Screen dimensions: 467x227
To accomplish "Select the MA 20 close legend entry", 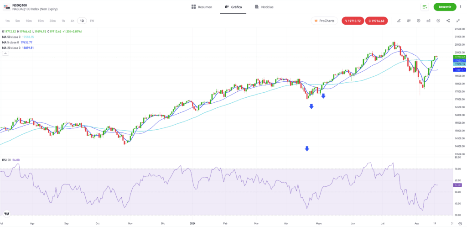I will 18,48.
